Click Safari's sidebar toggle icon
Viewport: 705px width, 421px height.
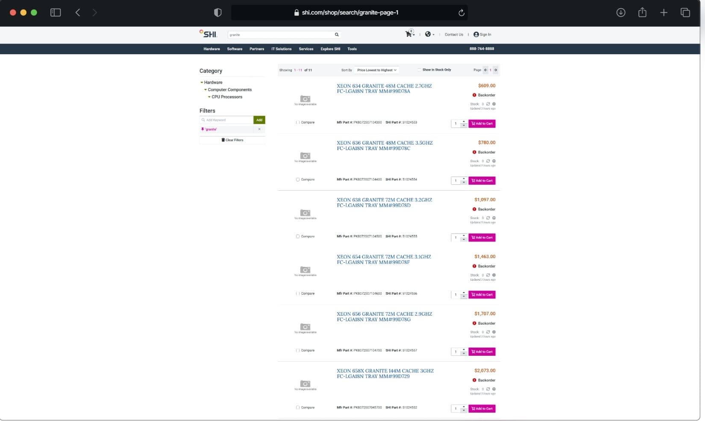coord(56,13)
